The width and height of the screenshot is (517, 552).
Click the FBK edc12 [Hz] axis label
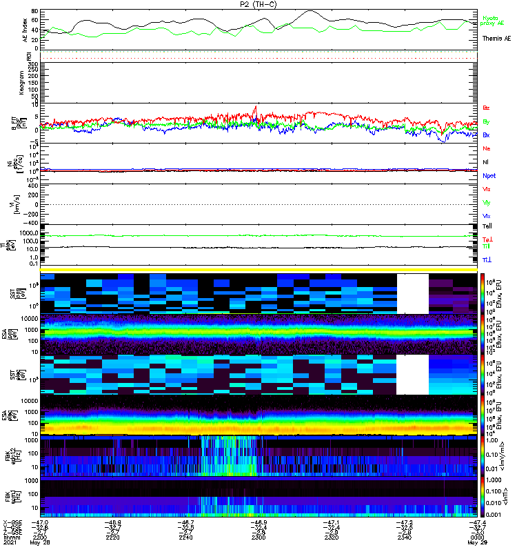14,455
